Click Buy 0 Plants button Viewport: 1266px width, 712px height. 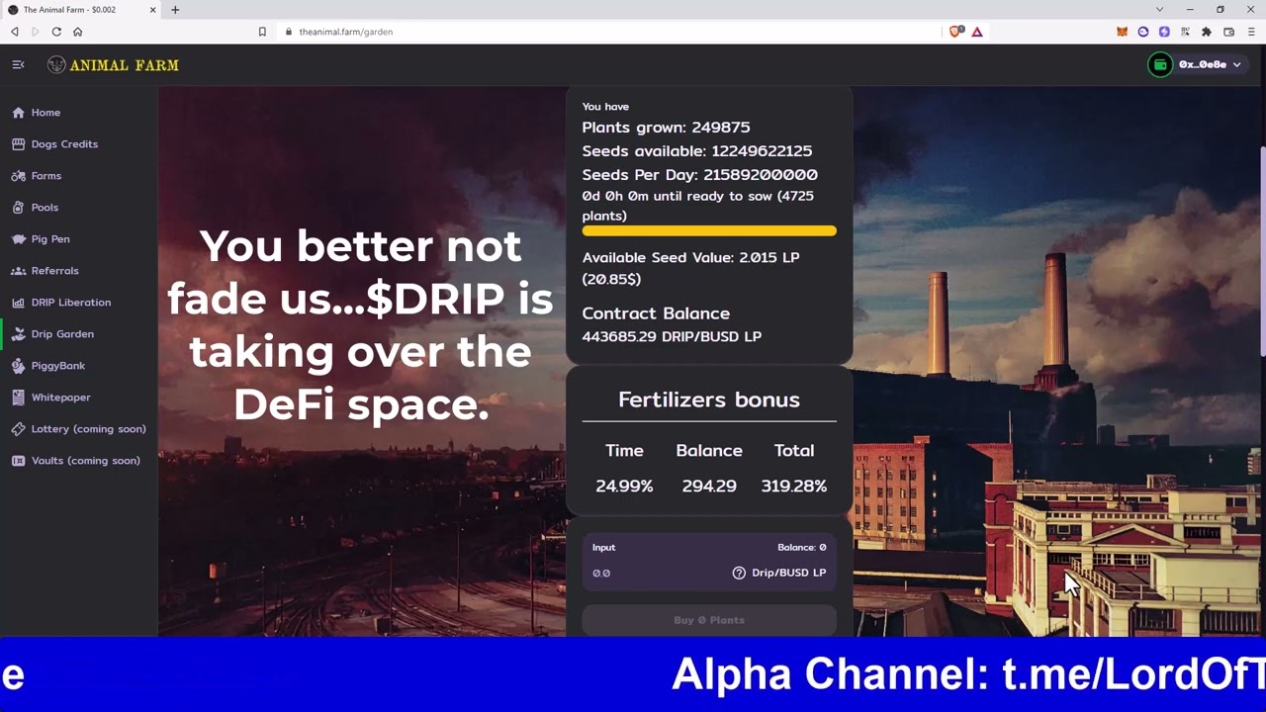(x=709, y=620)
